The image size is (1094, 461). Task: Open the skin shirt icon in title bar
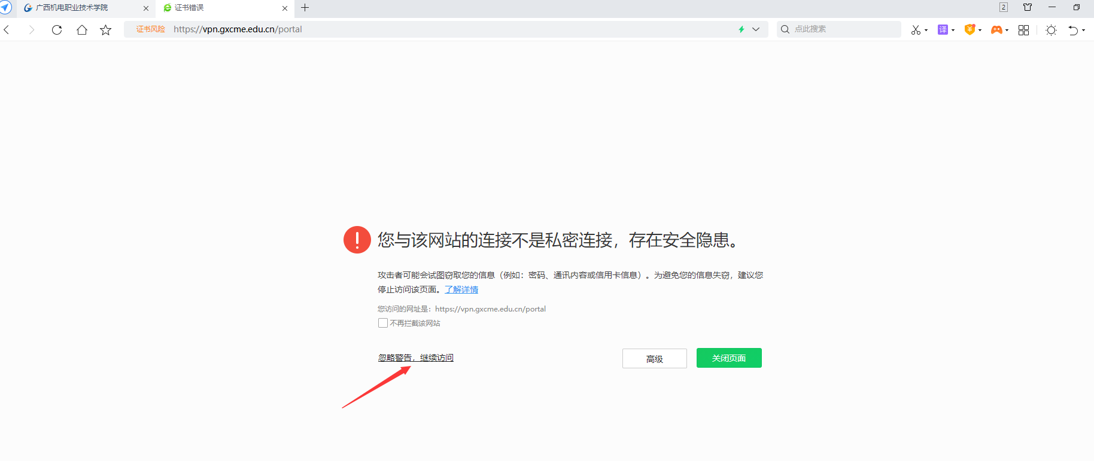pyautogui.click(x=1028, y=7)
